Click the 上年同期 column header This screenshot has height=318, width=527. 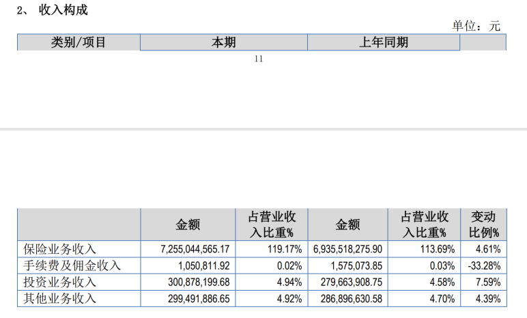point(384,42)
